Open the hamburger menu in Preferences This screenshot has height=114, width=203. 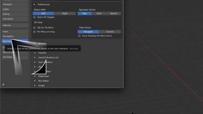[3, 85]
